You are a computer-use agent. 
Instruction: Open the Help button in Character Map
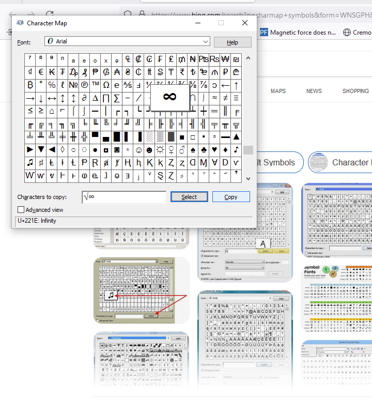(x=233, y=42)
